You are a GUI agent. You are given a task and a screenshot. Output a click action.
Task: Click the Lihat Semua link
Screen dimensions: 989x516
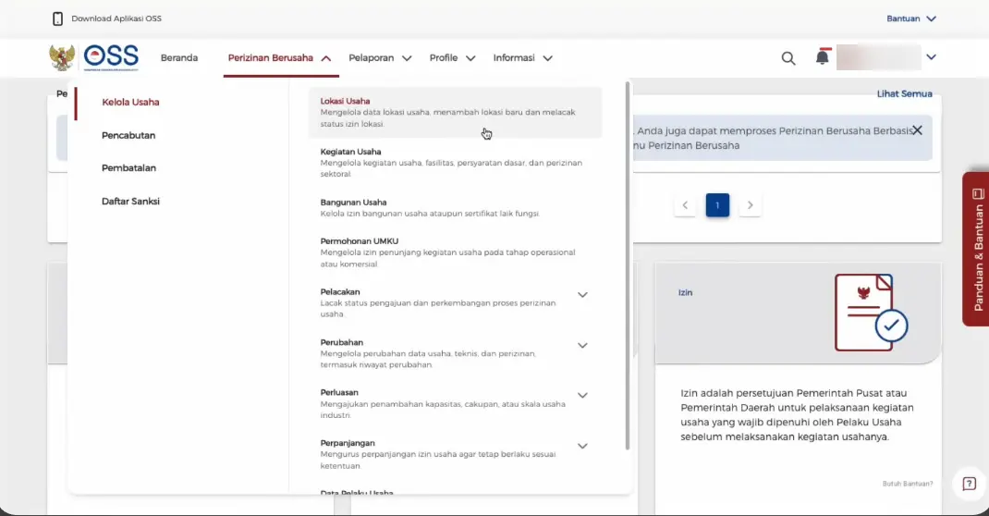[x=904, y=93]
